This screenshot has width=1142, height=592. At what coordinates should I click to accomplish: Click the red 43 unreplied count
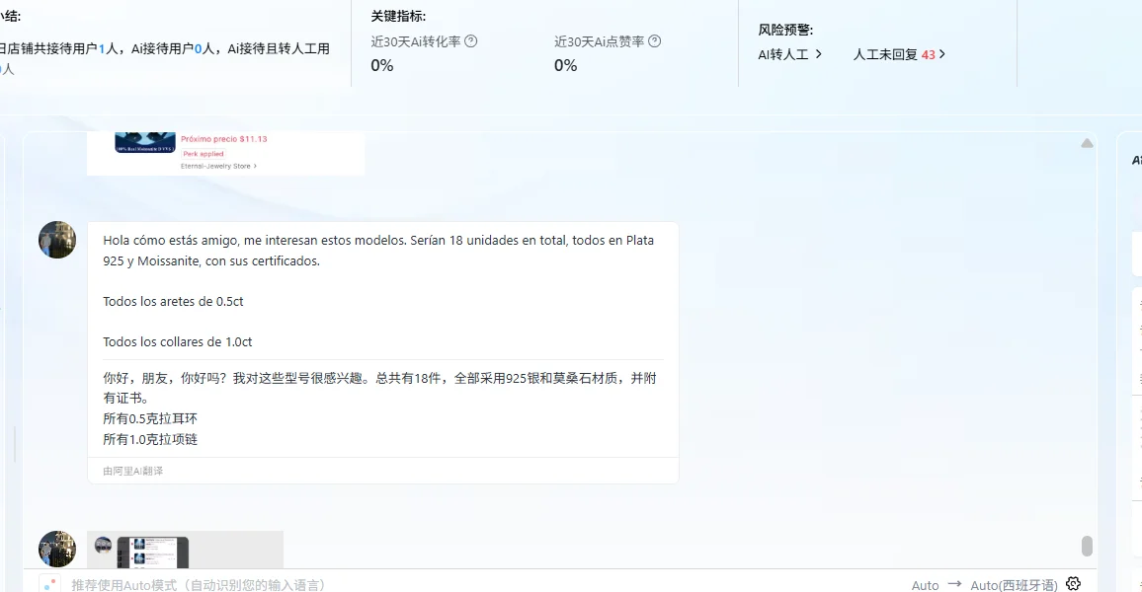928,54
